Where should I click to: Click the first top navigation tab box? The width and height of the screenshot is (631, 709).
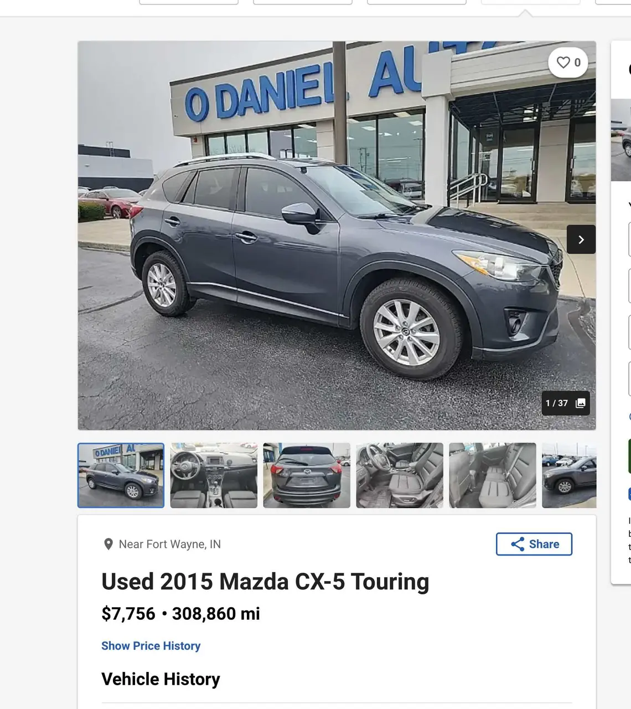(x=189, y=2)
